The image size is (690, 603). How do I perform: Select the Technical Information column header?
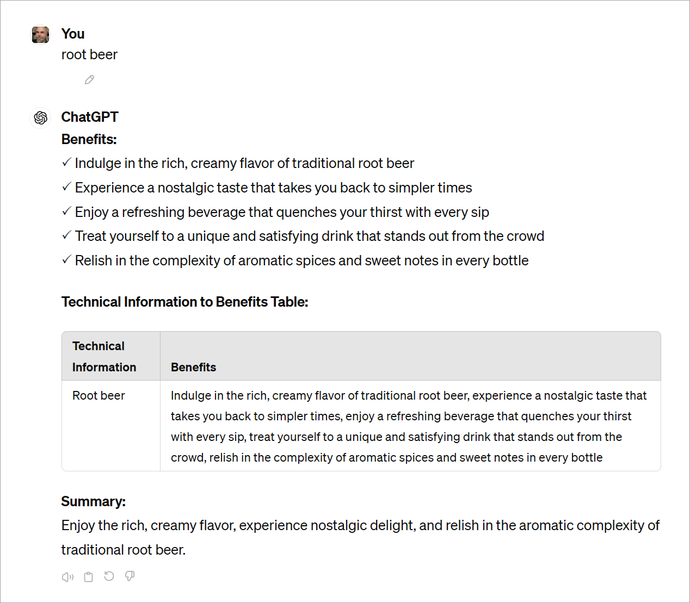coord(103,356)
